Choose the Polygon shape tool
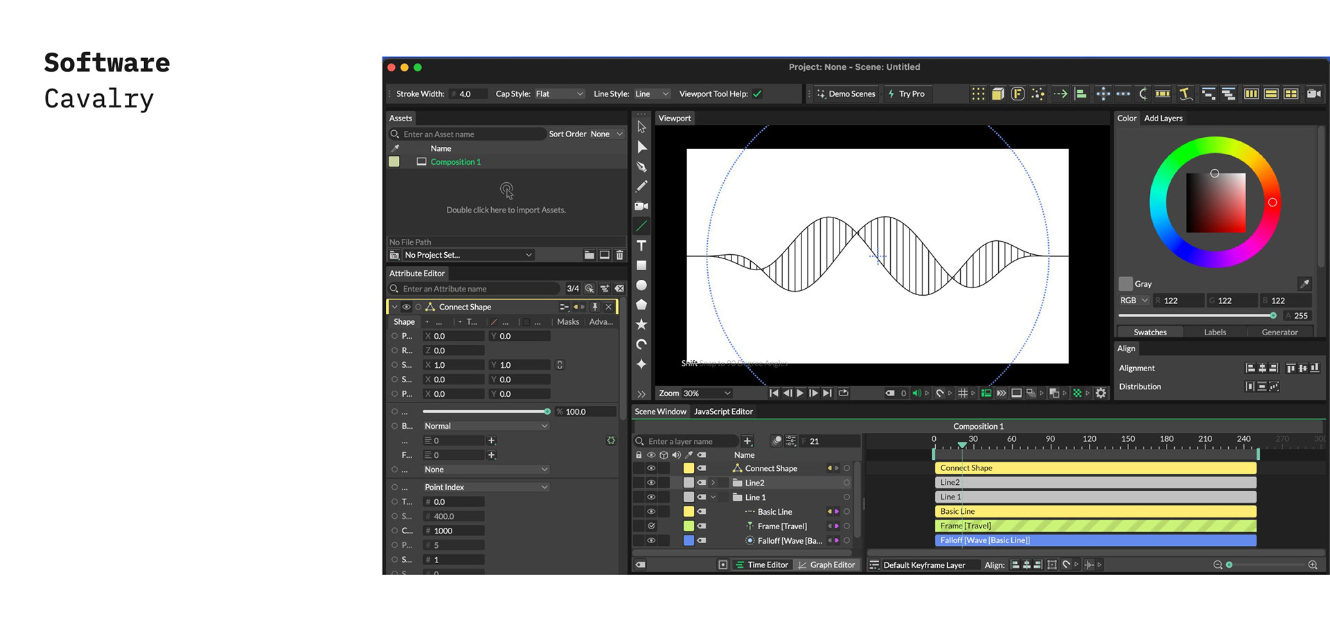 (x=641, y=305)
